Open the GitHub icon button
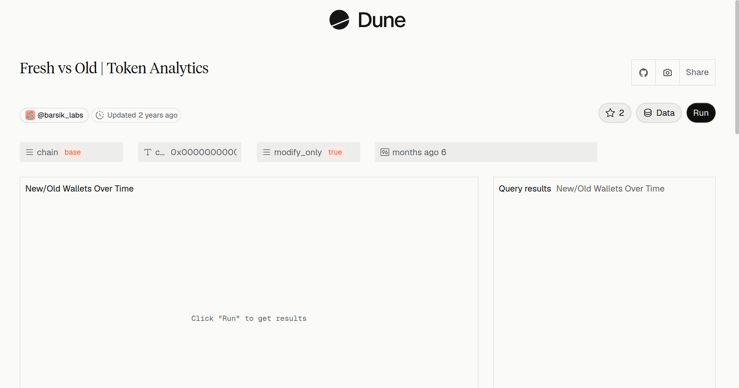The height and width of the screenshot is (388, 739). [644, 72]
